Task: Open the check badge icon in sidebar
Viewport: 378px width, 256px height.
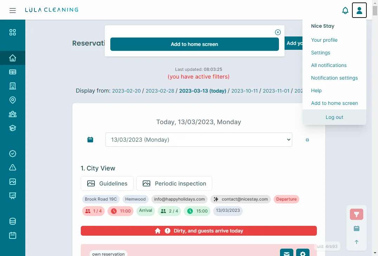Action: point(13,154)
